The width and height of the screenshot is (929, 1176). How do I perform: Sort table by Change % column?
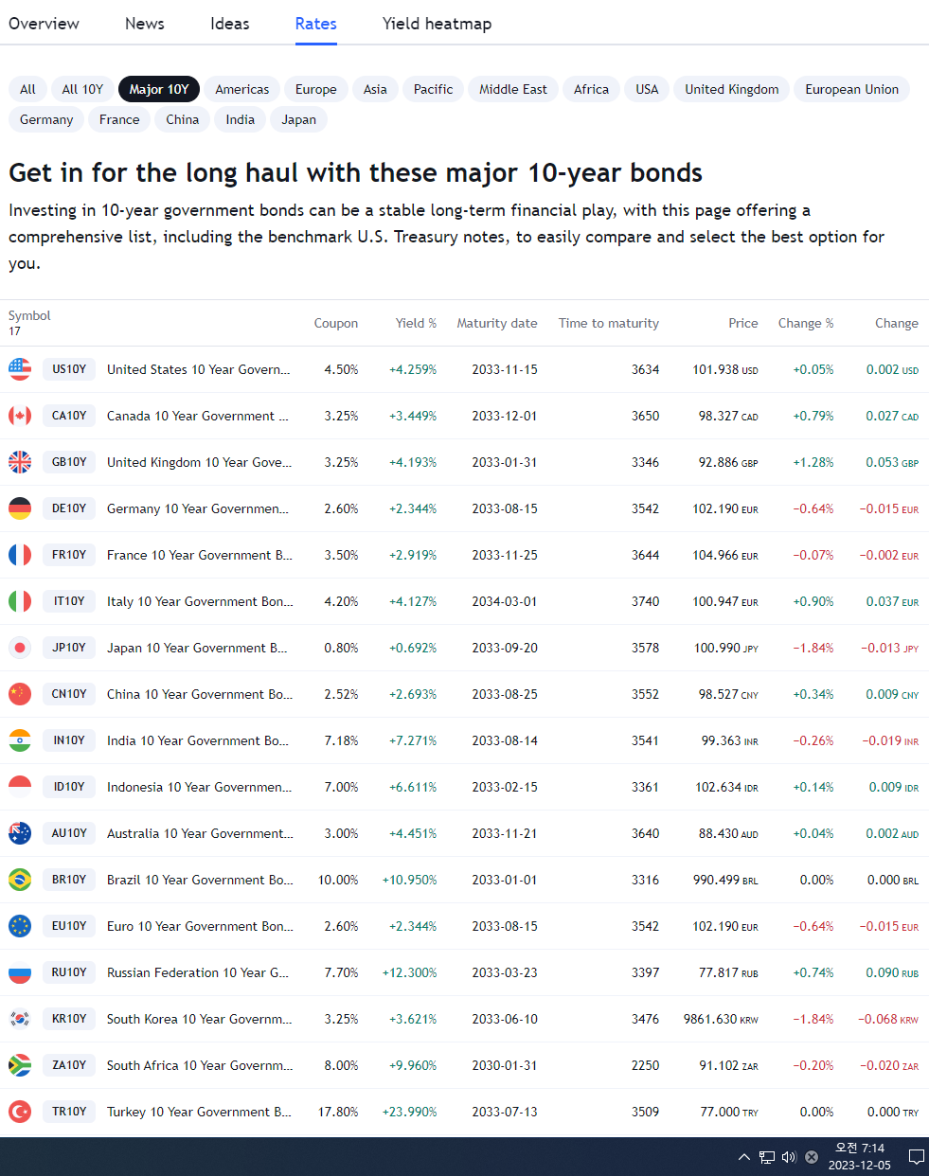click(806, 323)
